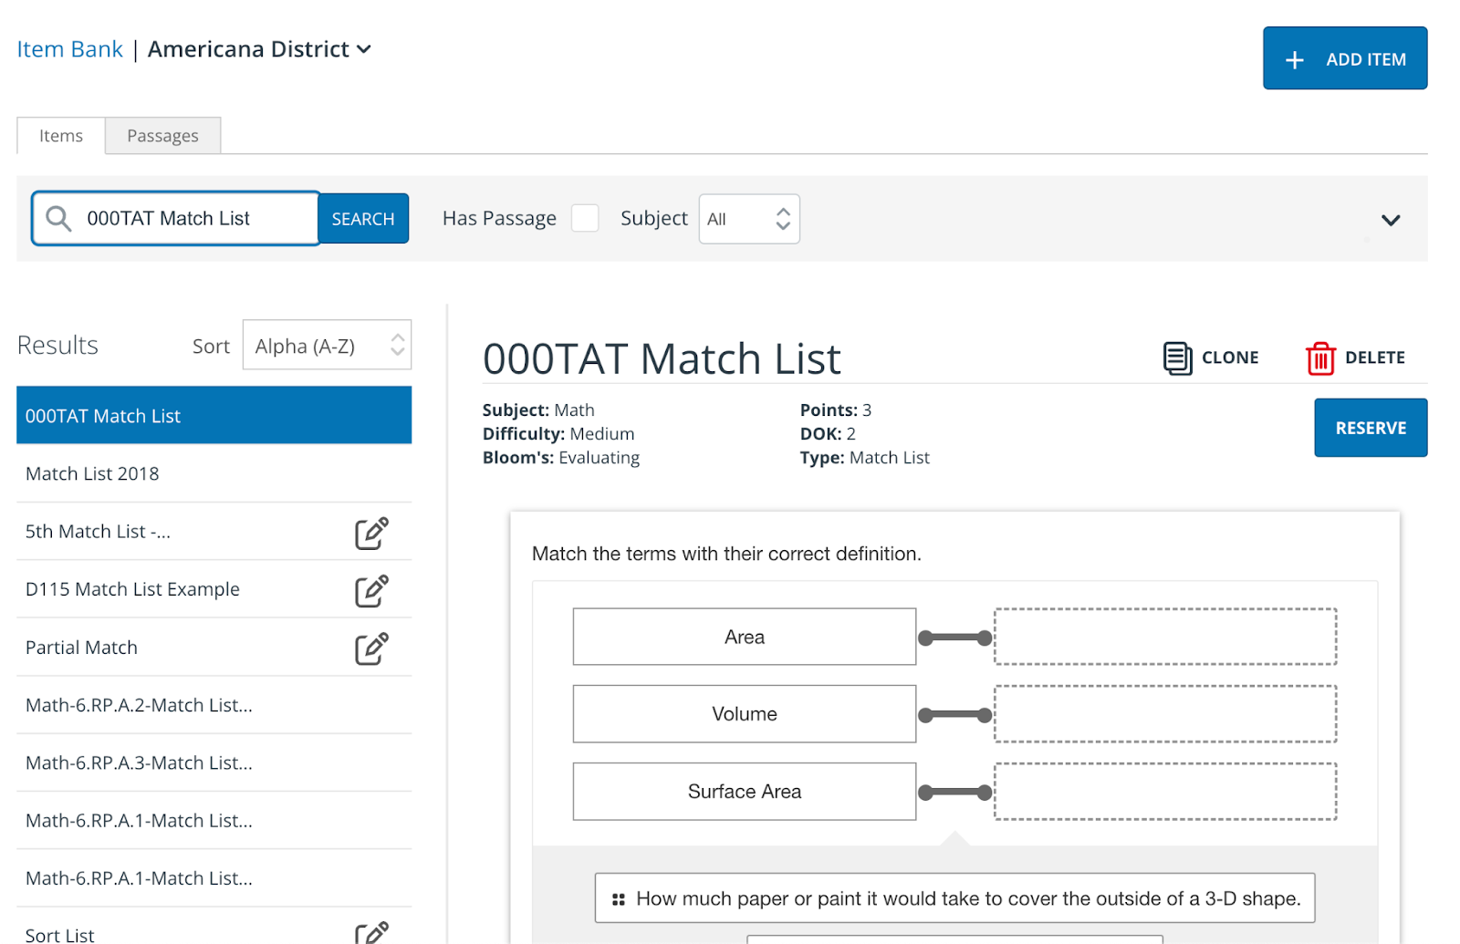Click the empty drop zone beside Volume
Viewport: 1460px width, 944px height.
coord(1165,714)
